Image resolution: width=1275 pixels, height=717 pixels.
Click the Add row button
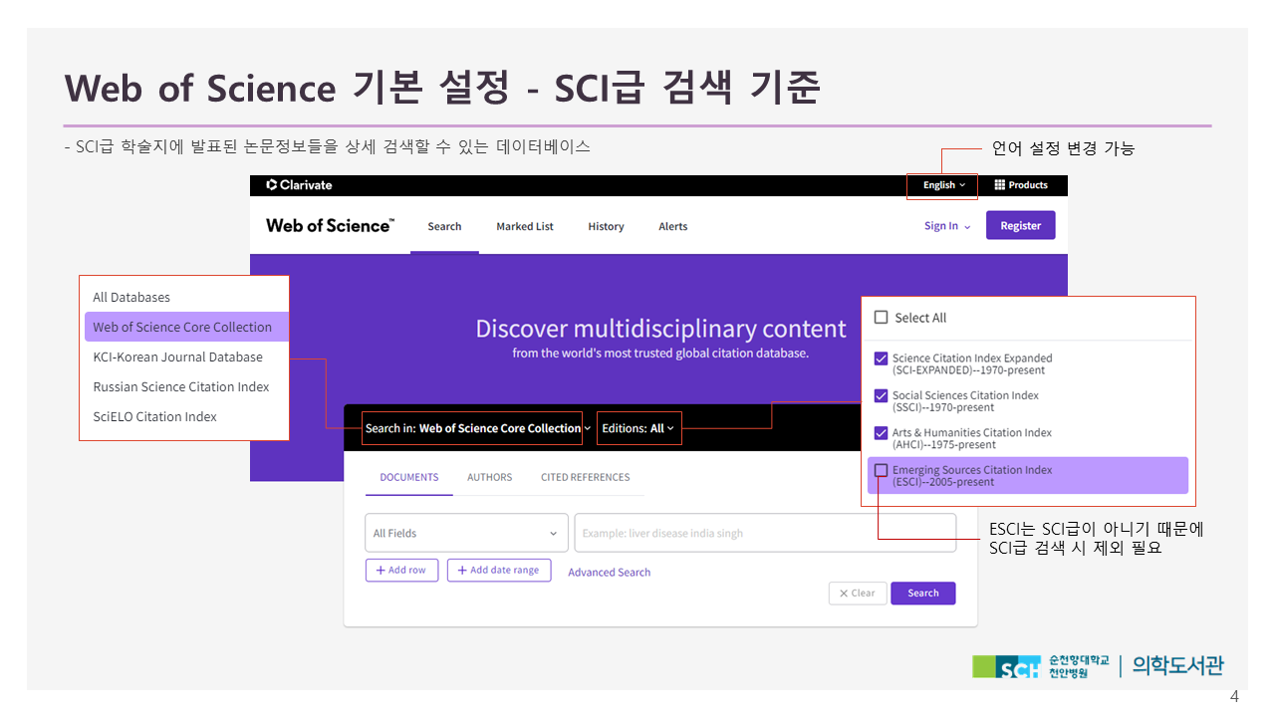point(401,570)
